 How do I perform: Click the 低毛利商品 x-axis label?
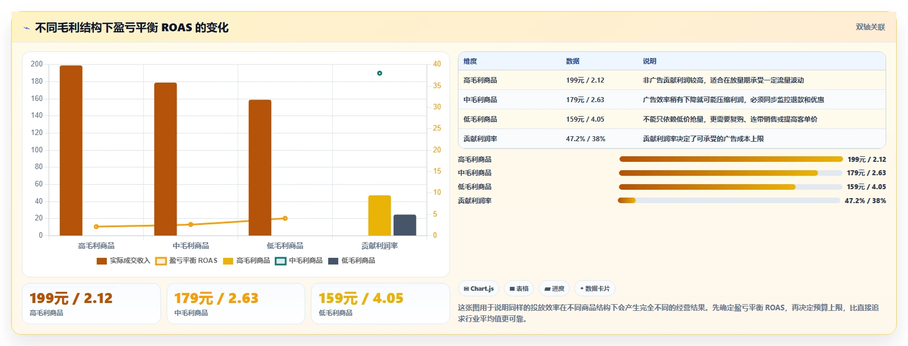285,246
